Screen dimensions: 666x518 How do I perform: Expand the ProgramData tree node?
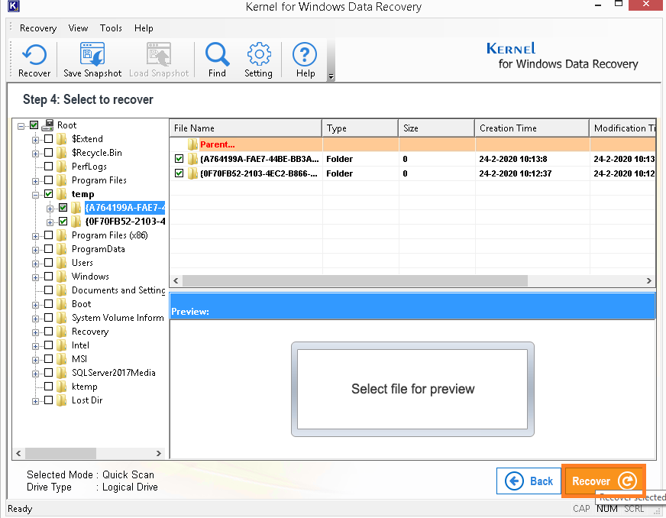pyautogui.click(x=35, y=250)
